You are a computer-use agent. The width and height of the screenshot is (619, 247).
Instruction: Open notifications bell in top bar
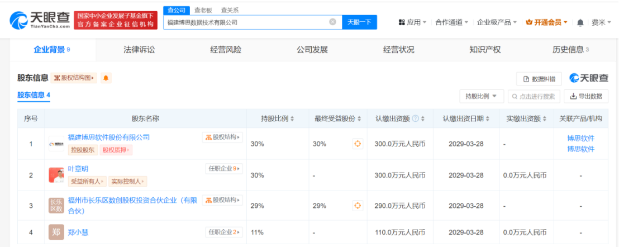click(580, 22)
